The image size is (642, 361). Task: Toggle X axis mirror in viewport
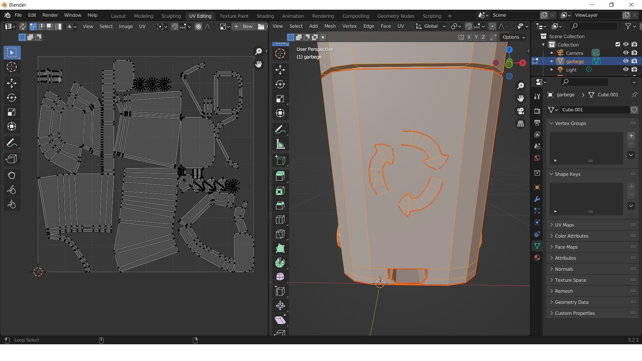[469, 37]
